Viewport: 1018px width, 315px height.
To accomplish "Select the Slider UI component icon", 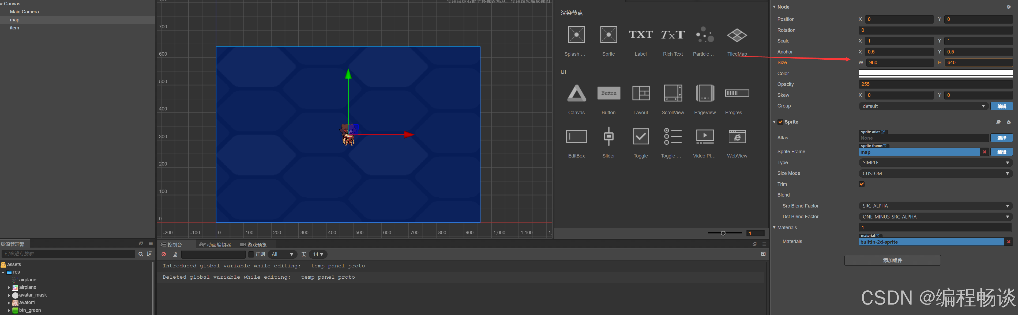I will [x=608, y=137].
